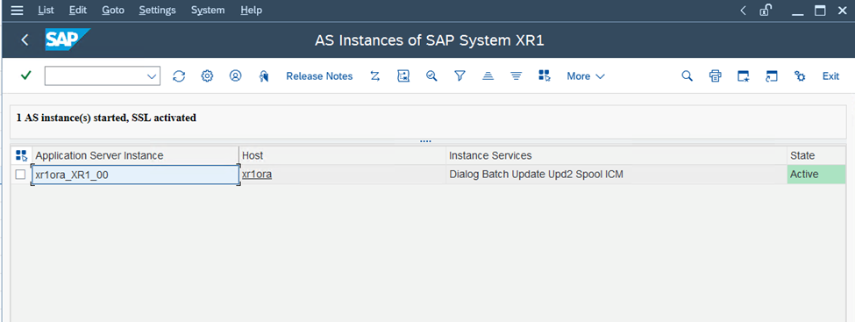The width and height of the screenshot is (855, 322).
Task: Expand the More menu
Action: pos(586,76)
